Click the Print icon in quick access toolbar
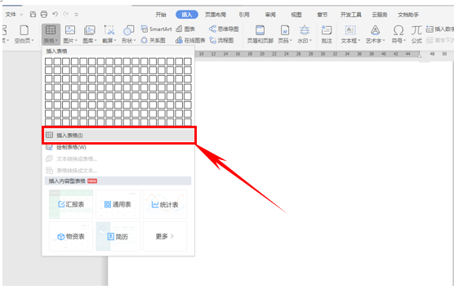454x294 pixels. tap(44, 14)
